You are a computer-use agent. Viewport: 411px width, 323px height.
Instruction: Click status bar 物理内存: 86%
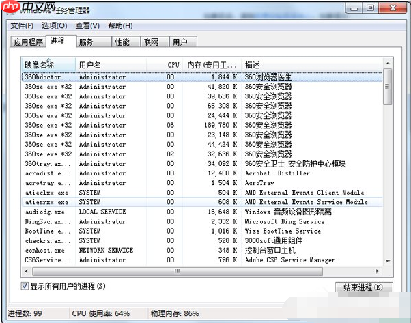click(175, 313)
